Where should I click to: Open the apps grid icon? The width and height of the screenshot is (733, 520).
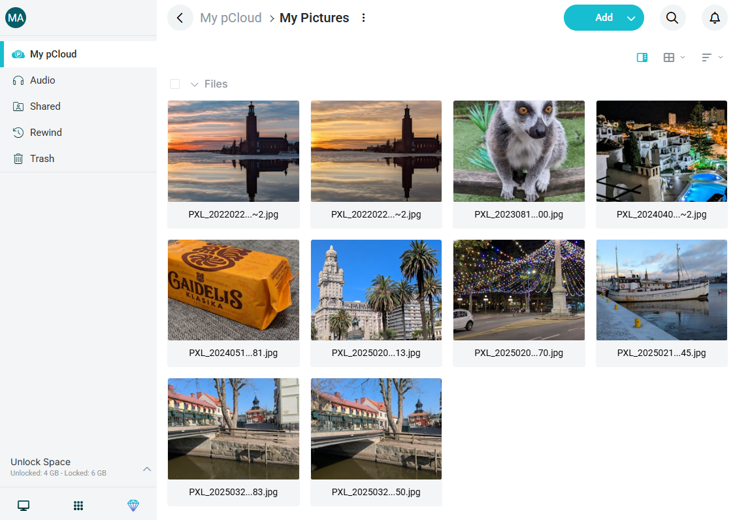point(78,505)
